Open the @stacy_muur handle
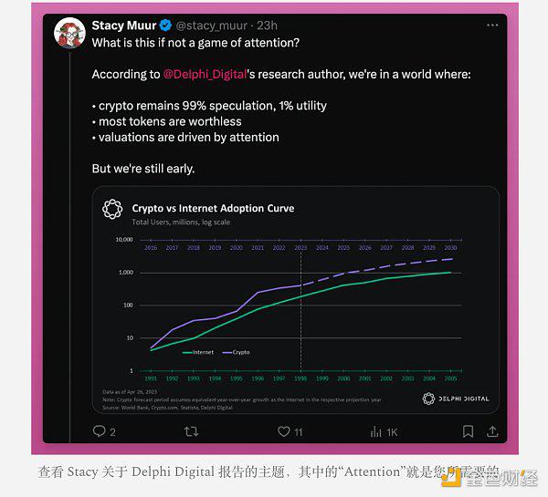Screen dimensions: 548x497 [212, 26]
